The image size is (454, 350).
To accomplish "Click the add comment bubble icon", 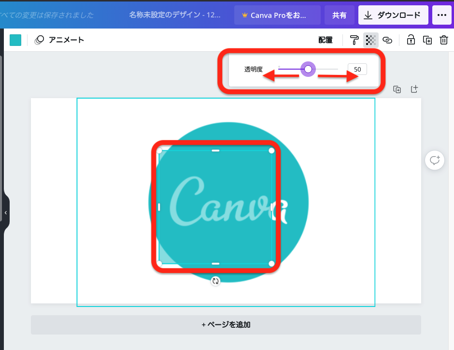I will click(x=435, y=160).
